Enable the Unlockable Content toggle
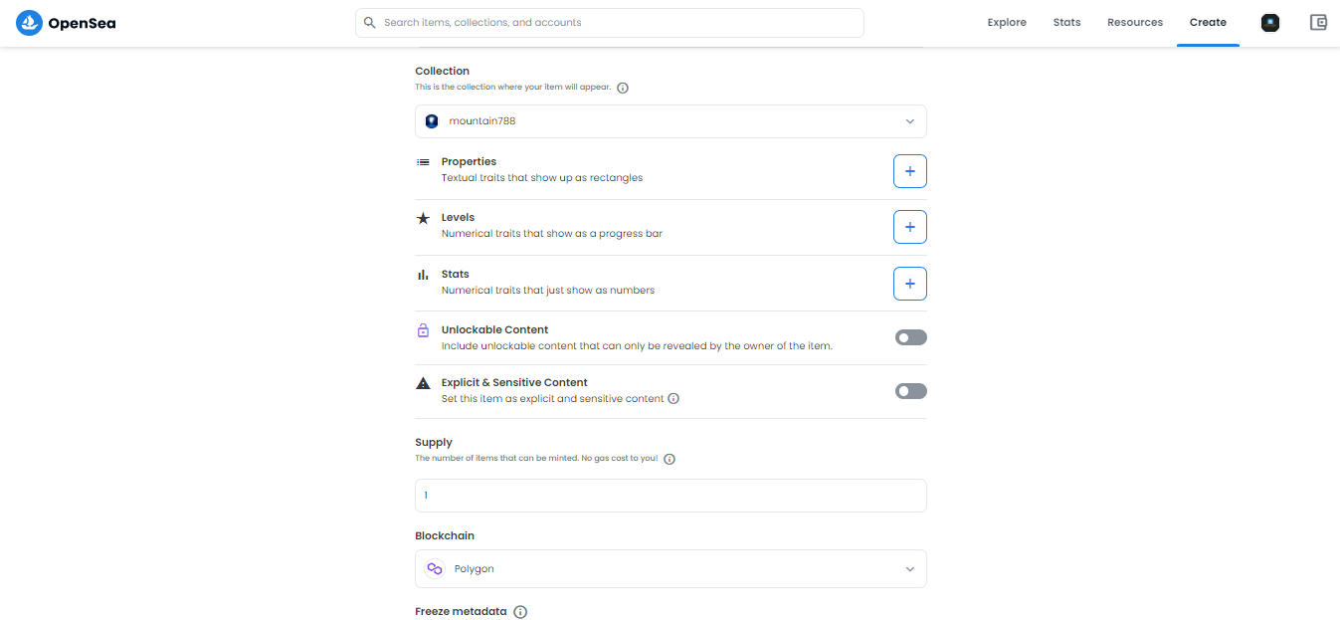 (x=910, y=337)
